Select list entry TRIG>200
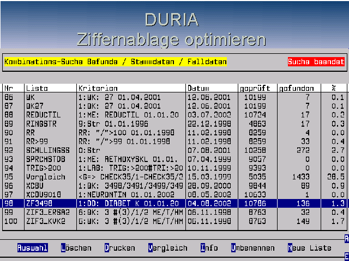Image resolution: width=349 pixels, height=261 pixels. [x=44, y=168]
